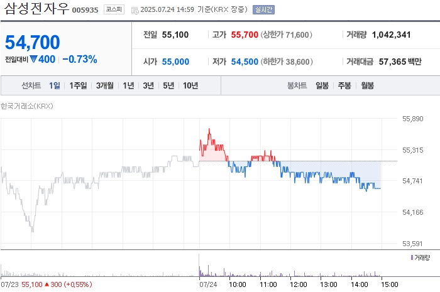The width and height of the screenshot is (440, 292).
Task: Click the 실시간 realtime badge
Action: 263,9
